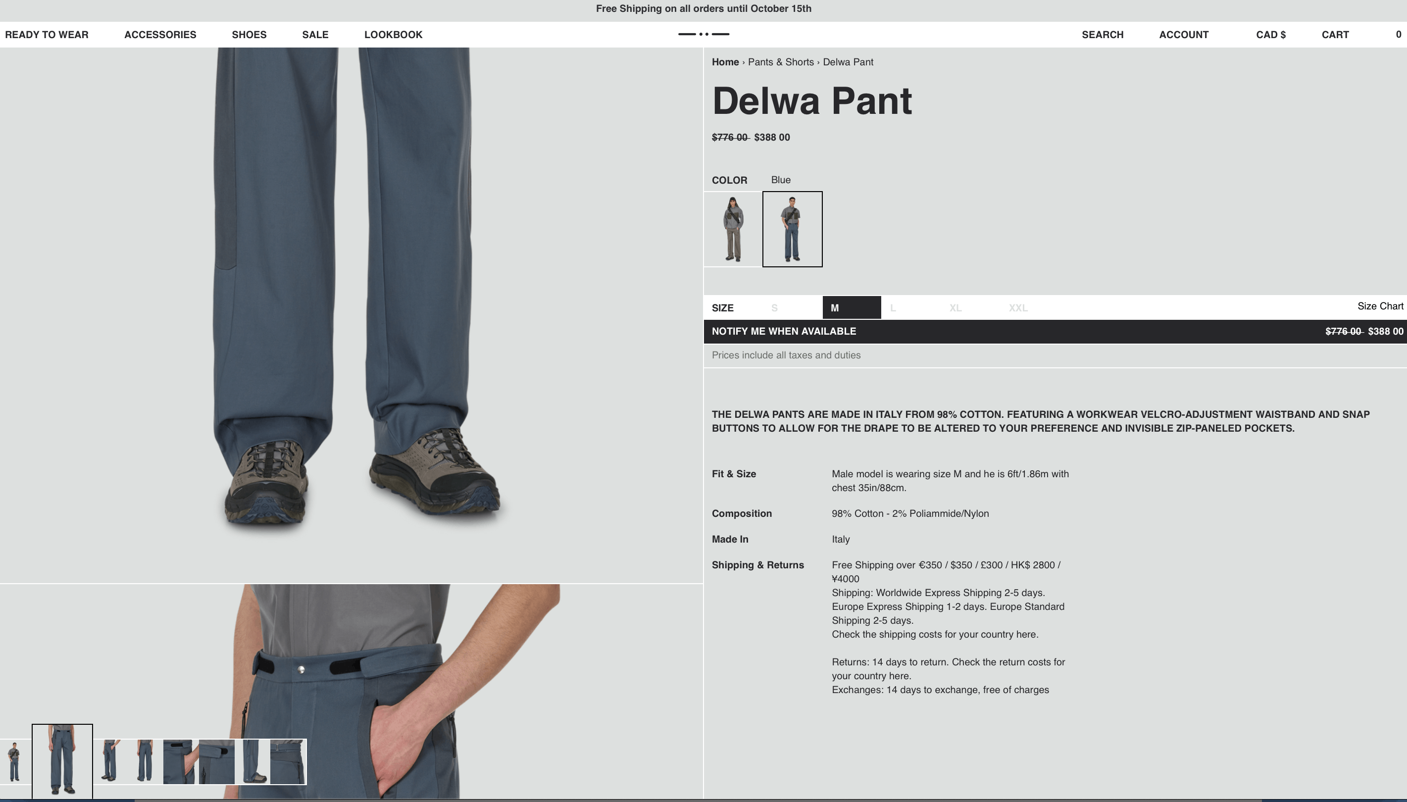Viewport: 1407px width, 802px height.
Task: Open the Search panel
Action: coord(1103,35)
